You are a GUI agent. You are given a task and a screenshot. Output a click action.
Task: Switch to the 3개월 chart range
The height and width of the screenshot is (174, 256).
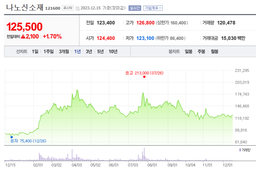click(x=64, y=52)
